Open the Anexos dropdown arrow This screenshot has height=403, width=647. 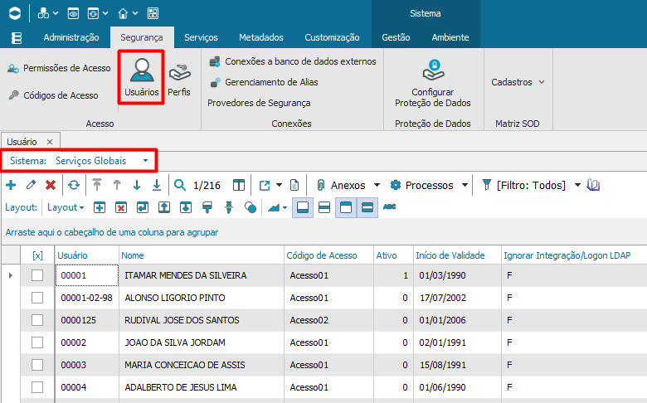point(377,185)
